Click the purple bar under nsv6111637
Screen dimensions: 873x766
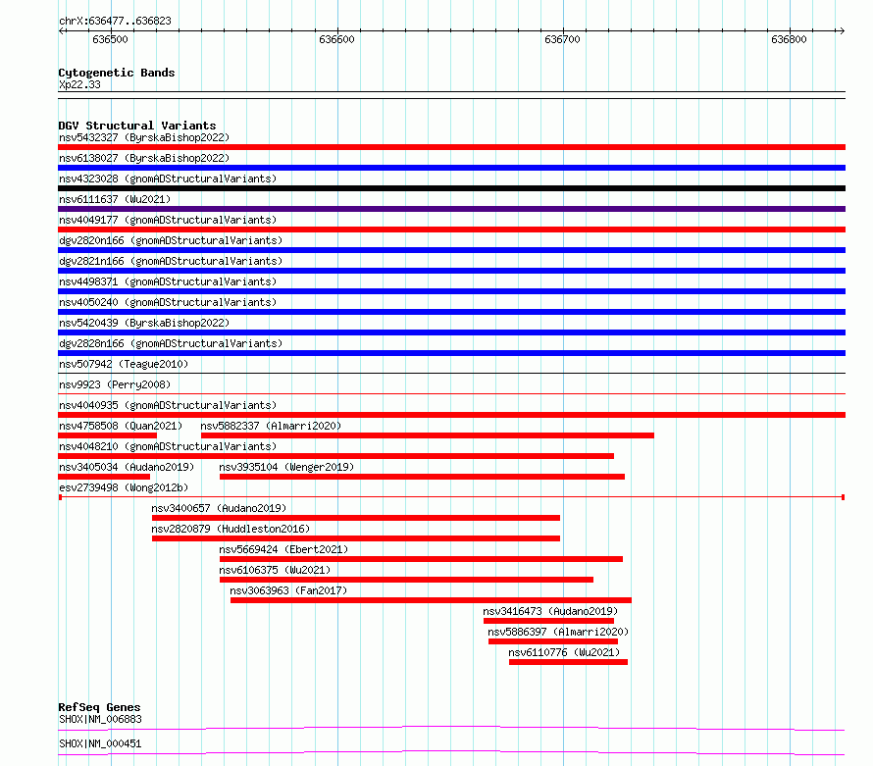[x=451, y=209]
